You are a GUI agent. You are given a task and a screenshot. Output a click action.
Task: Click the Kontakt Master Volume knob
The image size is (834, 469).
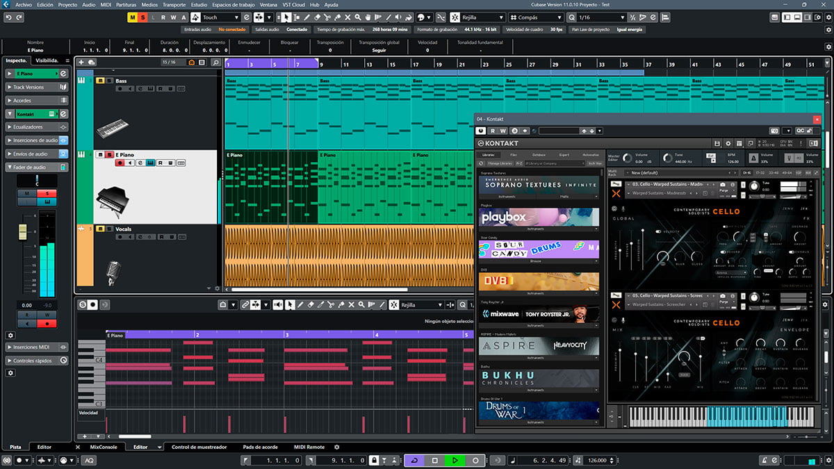click(628, 158)
